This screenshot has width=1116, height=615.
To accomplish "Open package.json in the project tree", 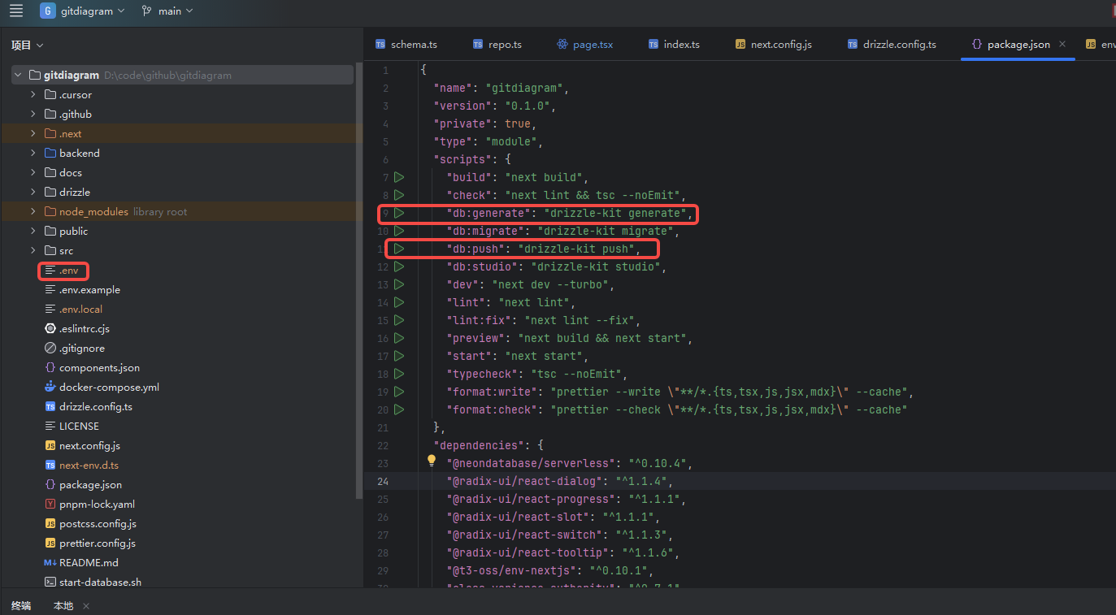I will (83, 484).
